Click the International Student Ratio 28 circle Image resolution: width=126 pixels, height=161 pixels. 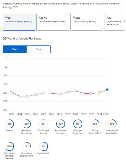click(26, 146)
